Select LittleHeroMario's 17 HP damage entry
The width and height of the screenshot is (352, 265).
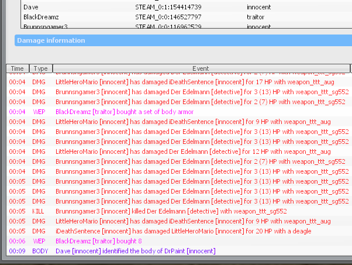(x=193, y=82)
